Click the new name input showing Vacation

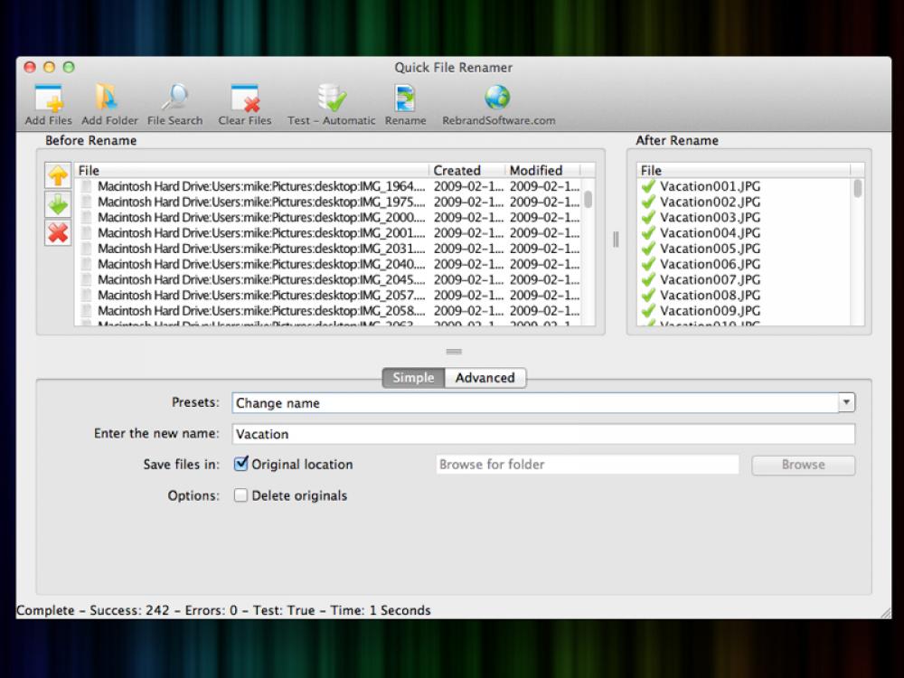(542, 434)
